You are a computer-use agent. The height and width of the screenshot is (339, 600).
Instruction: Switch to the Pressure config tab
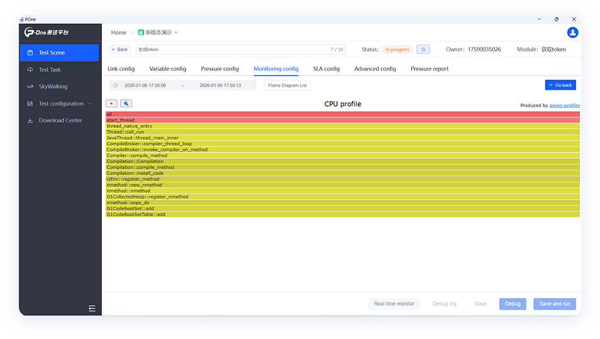(219, 69)
